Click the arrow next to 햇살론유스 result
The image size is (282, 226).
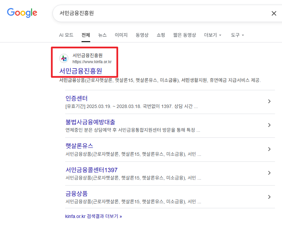coord(269,149)
